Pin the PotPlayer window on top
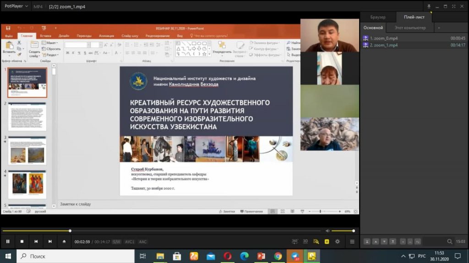469x263 pixels. (429, 6)
